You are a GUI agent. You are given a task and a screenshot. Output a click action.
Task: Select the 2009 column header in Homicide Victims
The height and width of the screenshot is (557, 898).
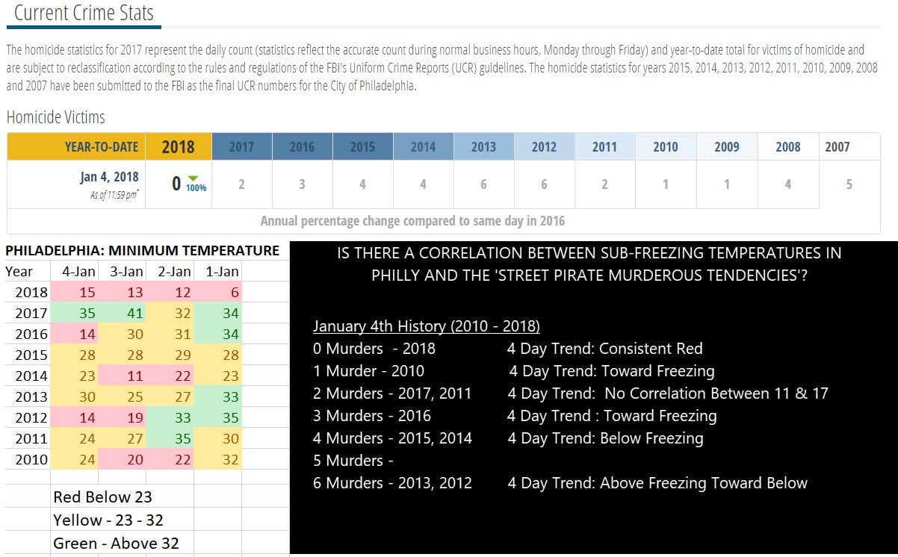click(x=727, y=146)
